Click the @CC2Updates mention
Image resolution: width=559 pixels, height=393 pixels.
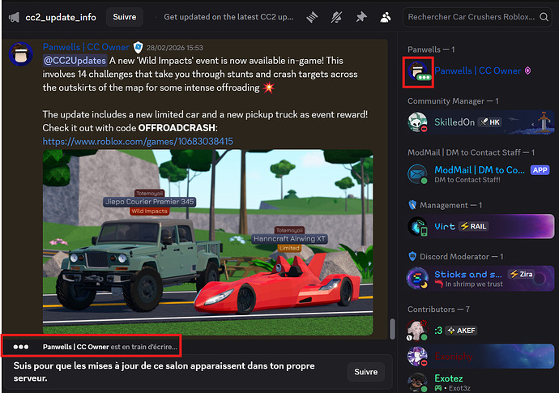click(x=72, y=61)
